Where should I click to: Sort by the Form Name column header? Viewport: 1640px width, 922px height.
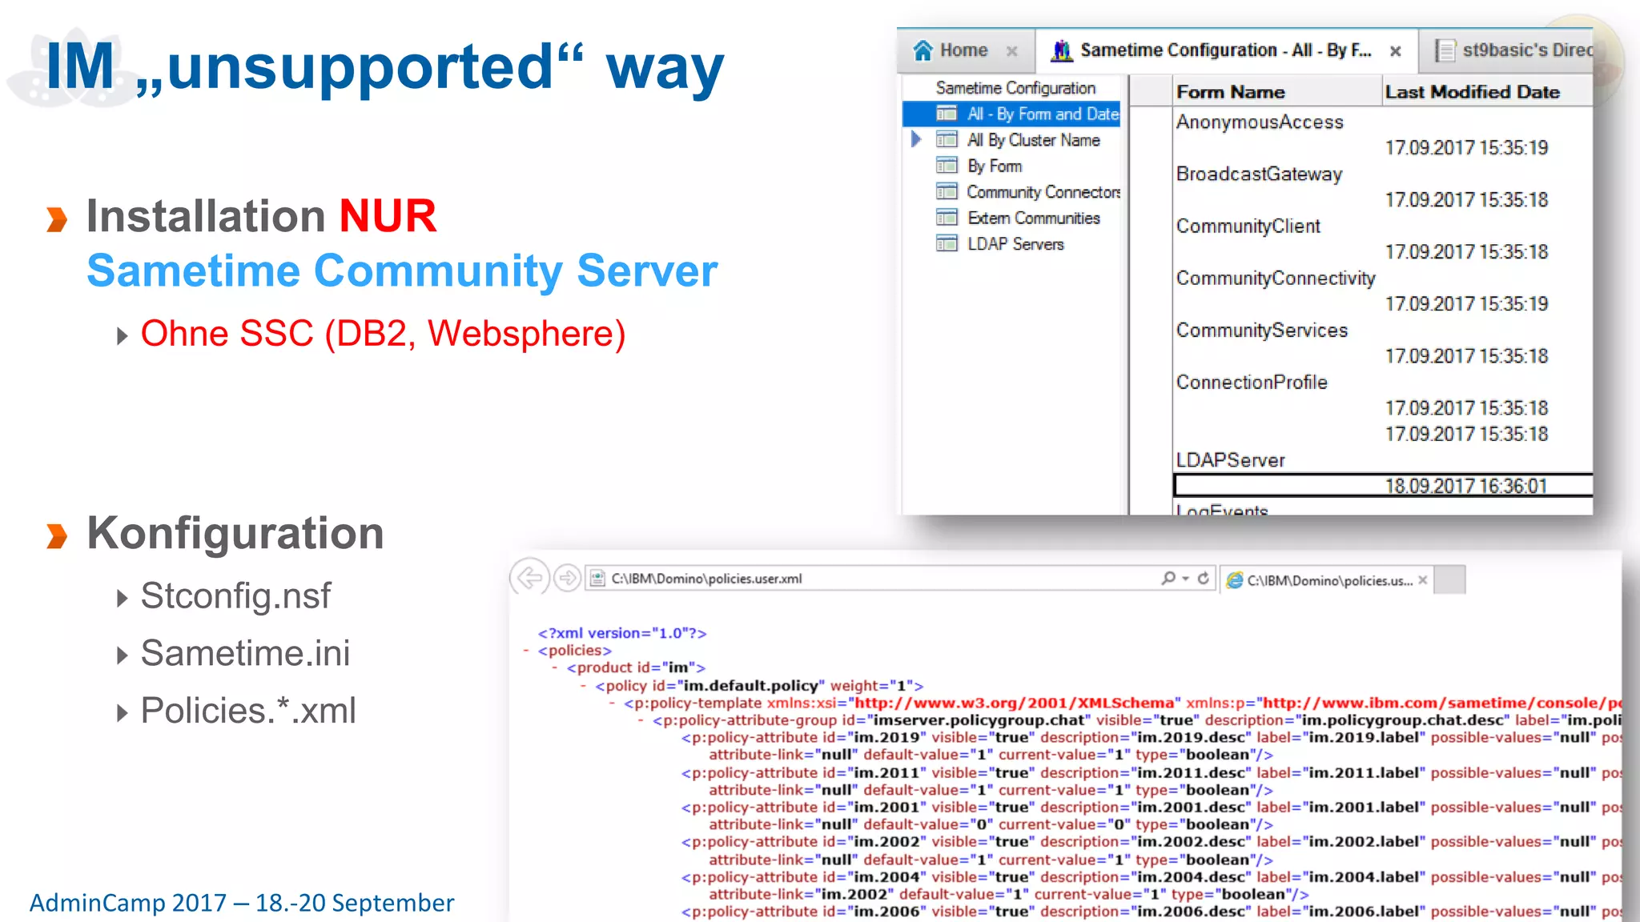point(1278,92)
